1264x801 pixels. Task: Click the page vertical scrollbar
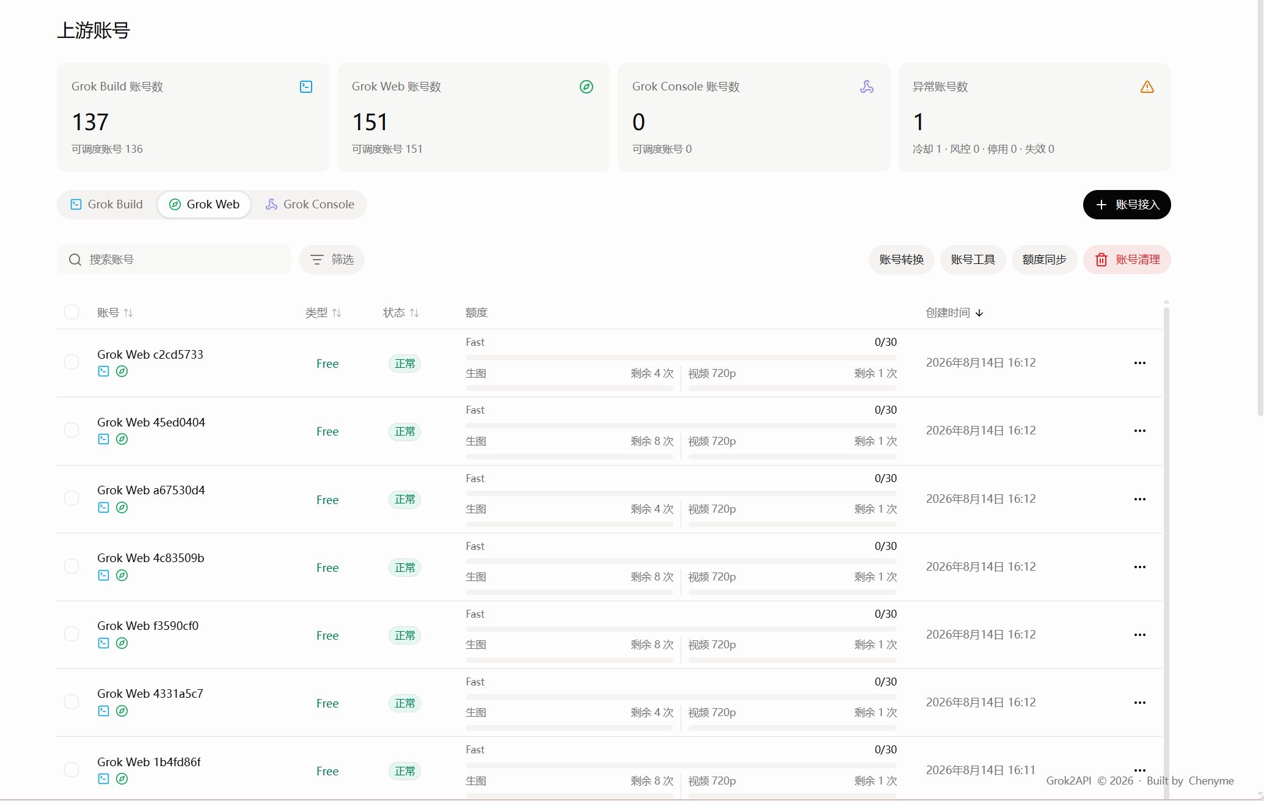pos(1260,208)
